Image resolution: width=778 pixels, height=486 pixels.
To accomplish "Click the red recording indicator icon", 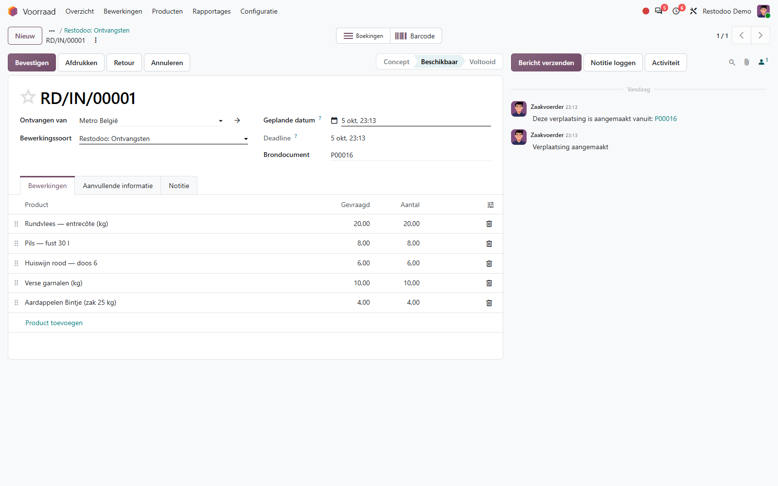I will coord(646,11).
